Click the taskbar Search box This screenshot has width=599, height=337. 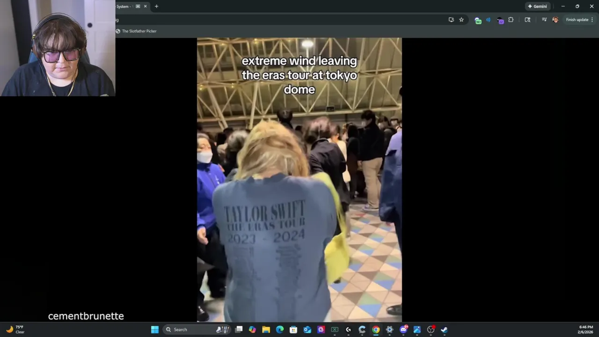(x=197, y=330)
